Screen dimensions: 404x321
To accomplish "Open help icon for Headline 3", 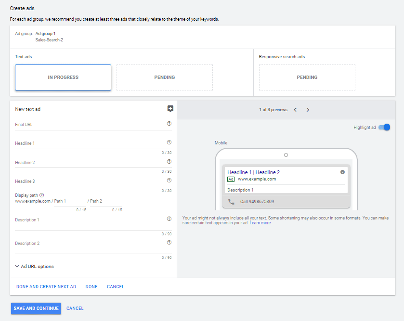I will pyautogui.click(x=169, y=180).
